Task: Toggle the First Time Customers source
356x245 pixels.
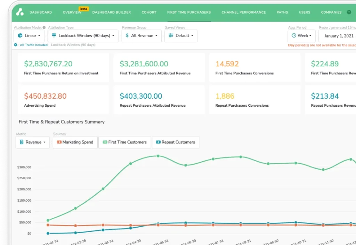Action: [x=124, y=142]
